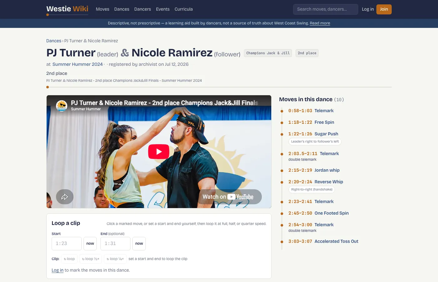The height and width of the screenshot is (282, 438).
Task: Click the search moves, dancers field
Action: click(326, 9)
